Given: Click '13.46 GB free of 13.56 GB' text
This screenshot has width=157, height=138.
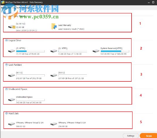Looking at the screenshot, I should click(x=70, y=54).
